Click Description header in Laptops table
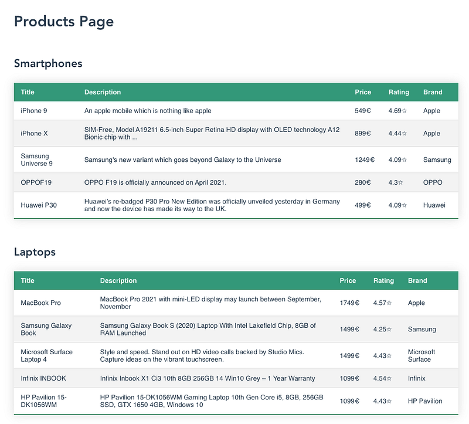This screenshot has height=424, width=469. pos(118,281)
